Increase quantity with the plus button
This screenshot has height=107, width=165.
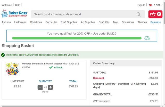click(51, 87)
